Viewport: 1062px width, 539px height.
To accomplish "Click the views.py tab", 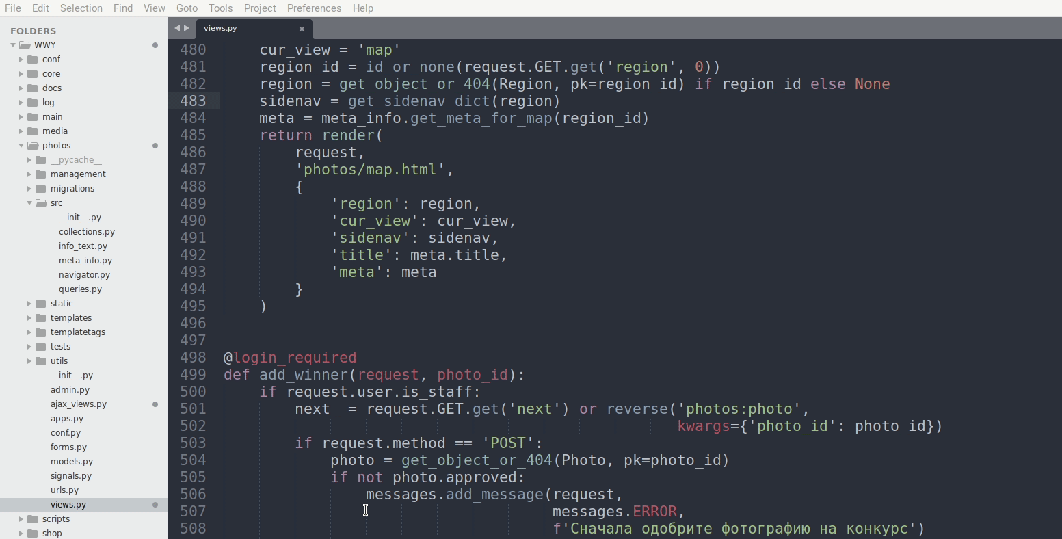I will click(x=220, y=28).
